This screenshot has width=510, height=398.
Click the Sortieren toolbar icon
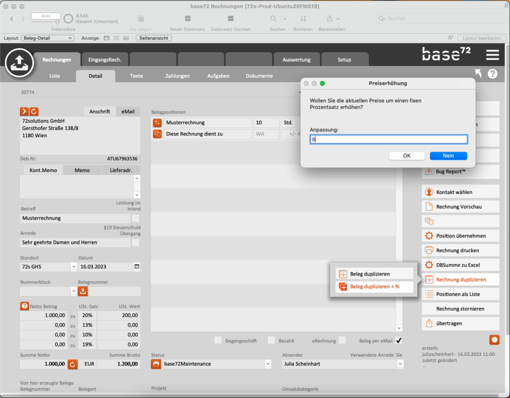pyautogui.click(x=303, y=19)
